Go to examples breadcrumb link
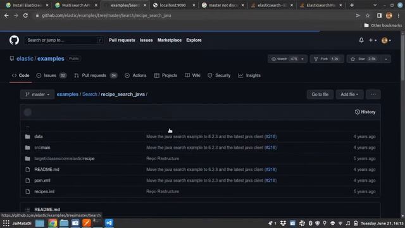 point(68,94)
